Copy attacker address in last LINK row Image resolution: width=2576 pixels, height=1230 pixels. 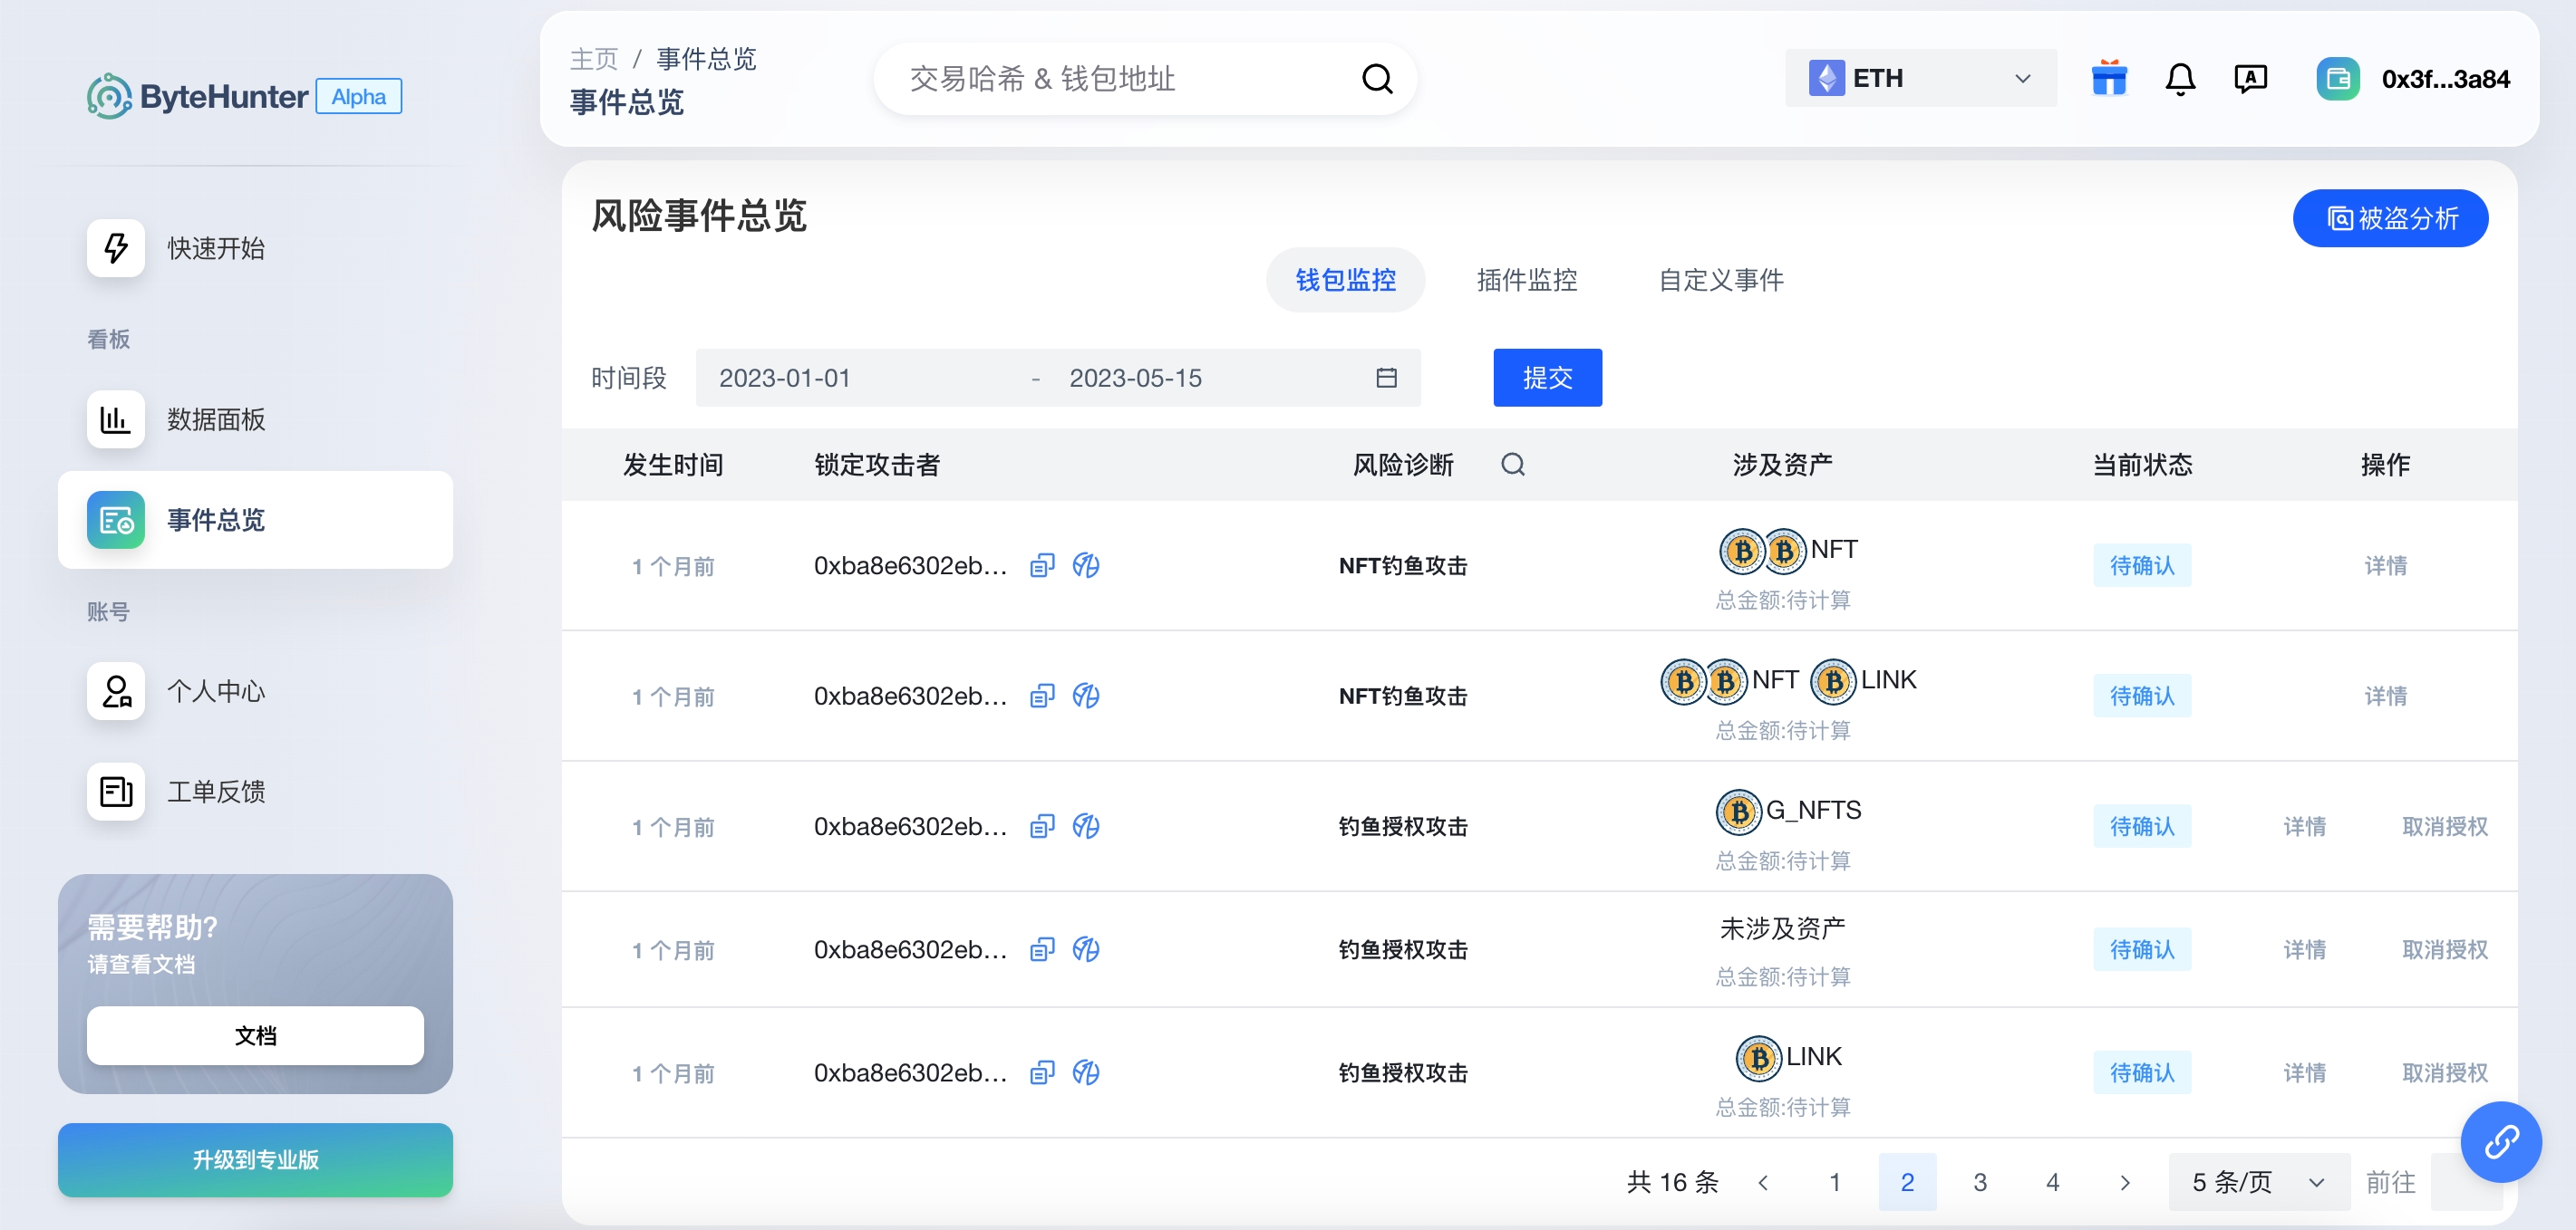[x=1042, y=1072]
